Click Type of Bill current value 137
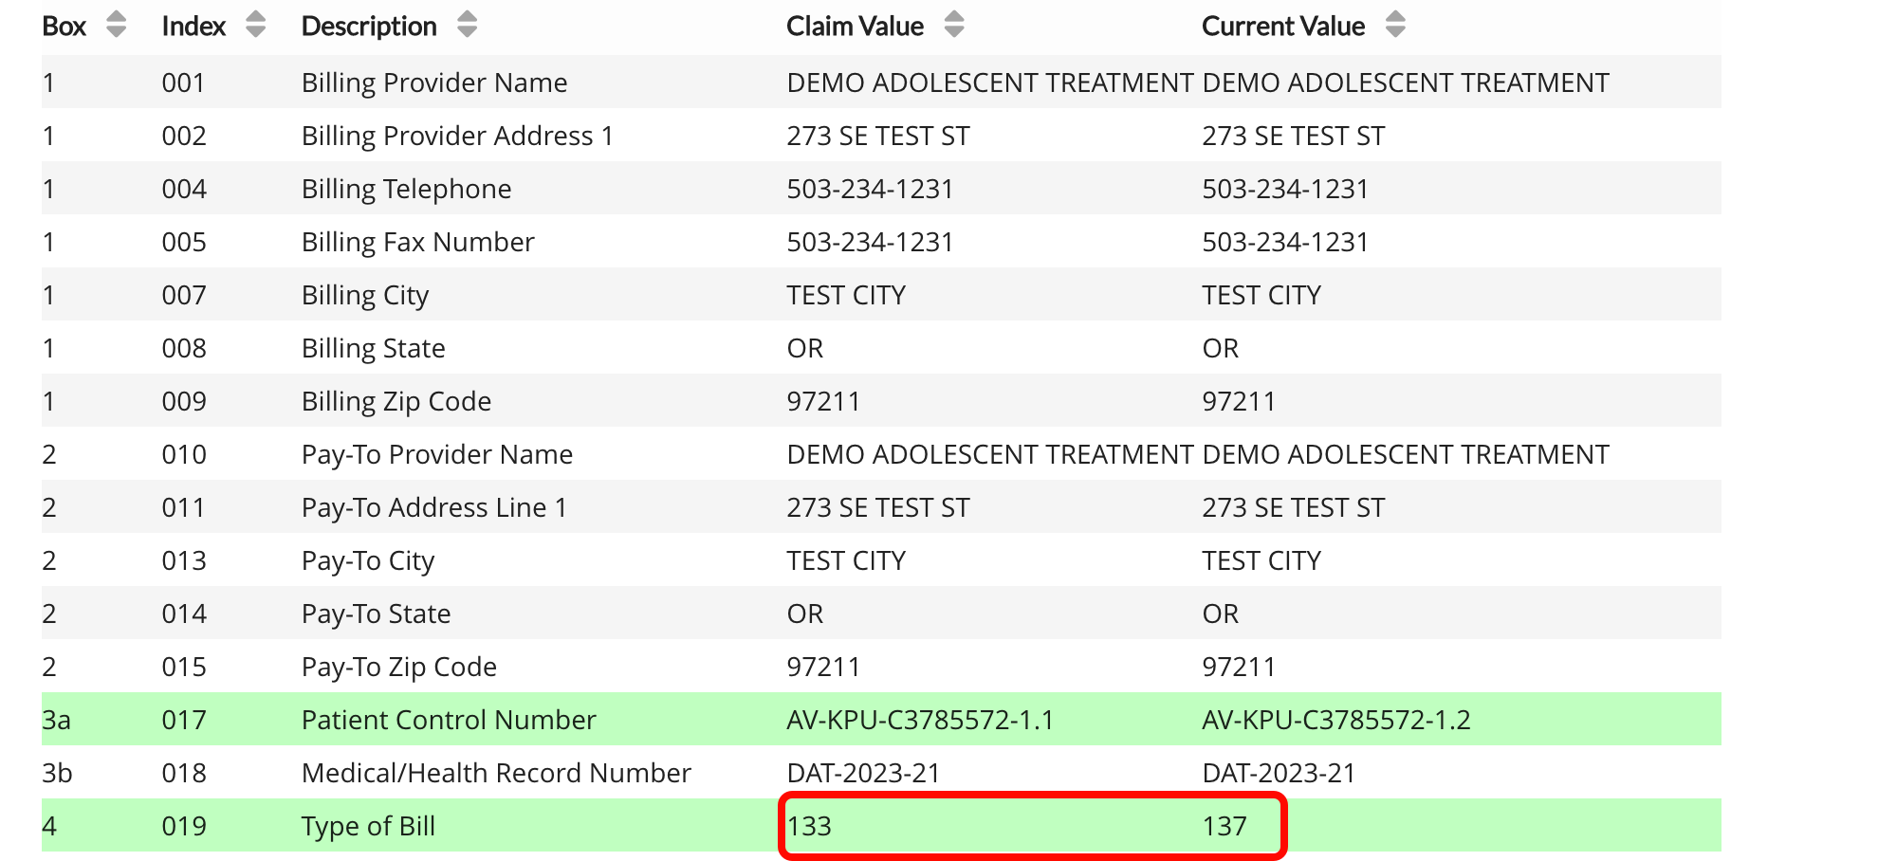 click(1224, 826)
